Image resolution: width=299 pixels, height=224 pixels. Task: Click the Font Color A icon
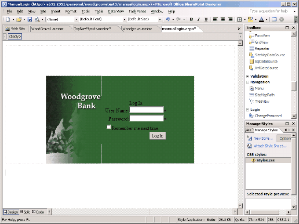pos(262,19)
